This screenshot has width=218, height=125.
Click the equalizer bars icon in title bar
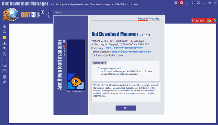pyautogui.click(x=187, y=3)
